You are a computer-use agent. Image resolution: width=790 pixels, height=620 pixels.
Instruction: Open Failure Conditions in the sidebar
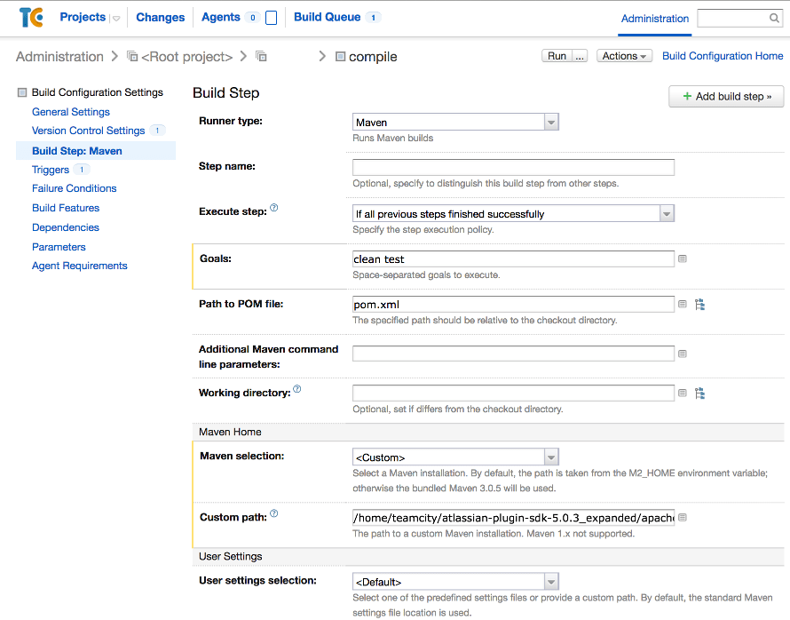(x=75, y=188)
